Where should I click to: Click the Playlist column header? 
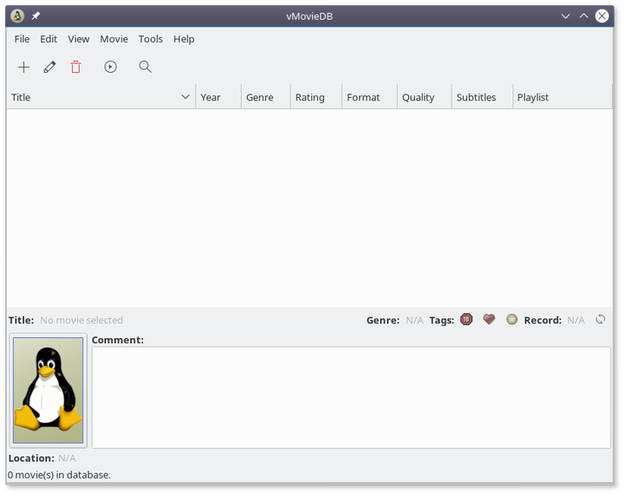(533, 97)
